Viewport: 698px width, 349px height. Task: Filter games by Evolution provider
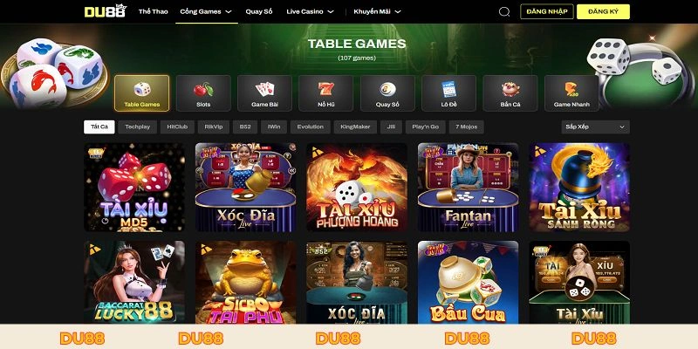(x=311, y=127)
